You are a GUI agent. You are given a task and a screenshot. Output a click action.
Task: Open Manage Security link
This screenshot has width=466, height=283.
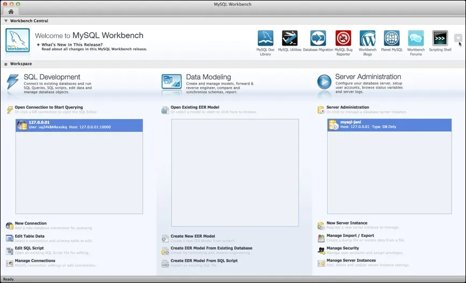(343, 248)
